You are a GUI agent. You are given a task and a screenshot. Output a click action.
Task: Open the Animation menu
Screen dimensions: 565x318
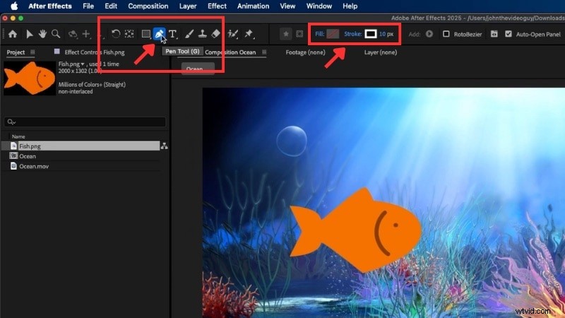[253, 6]
